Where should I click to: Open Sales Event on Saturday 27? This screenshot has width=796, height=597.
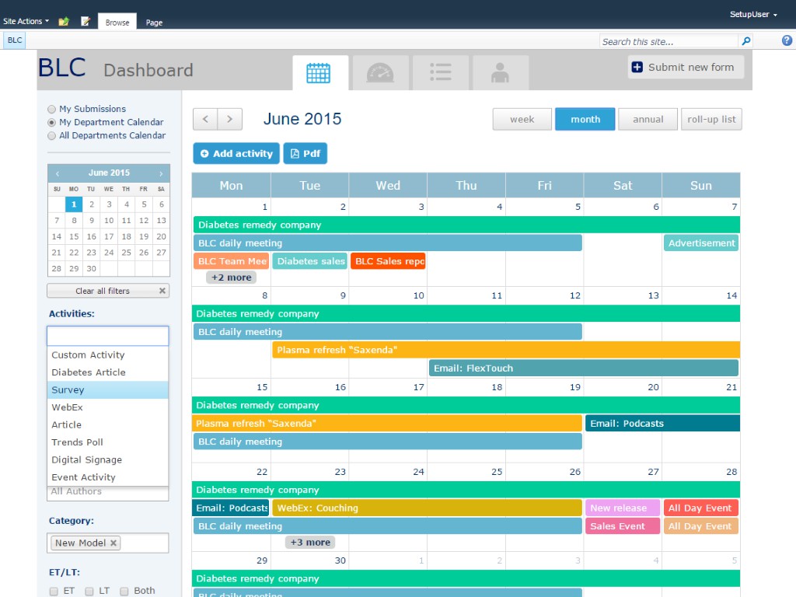pos(623,526)
